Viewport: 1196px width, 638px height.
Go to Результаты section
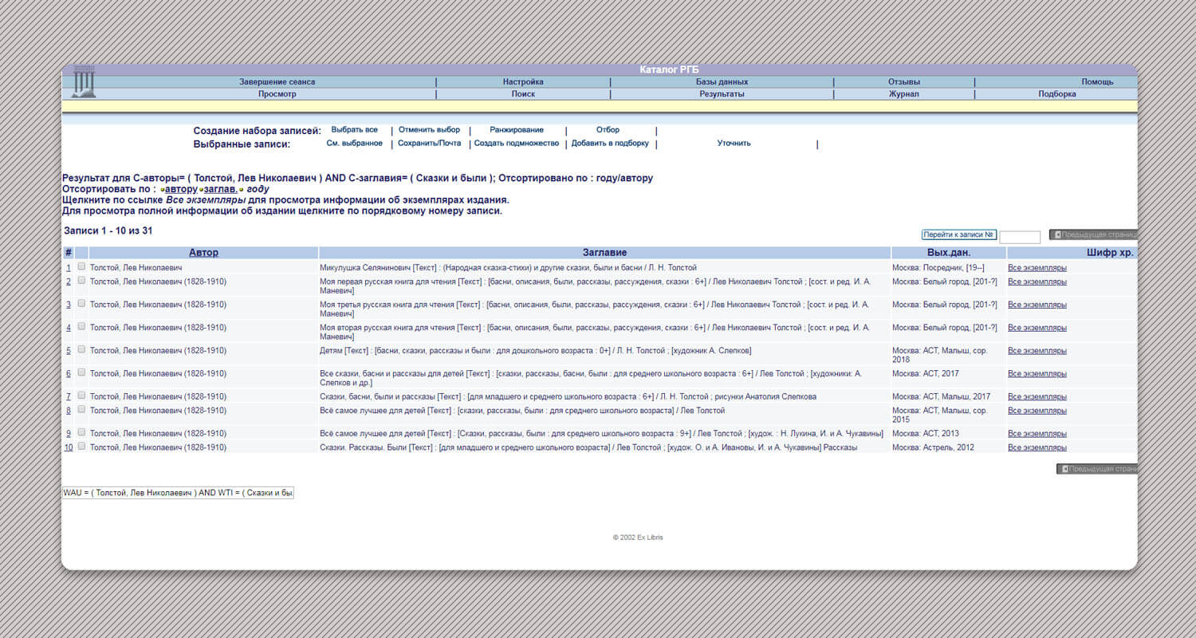(x=722, y=94)
